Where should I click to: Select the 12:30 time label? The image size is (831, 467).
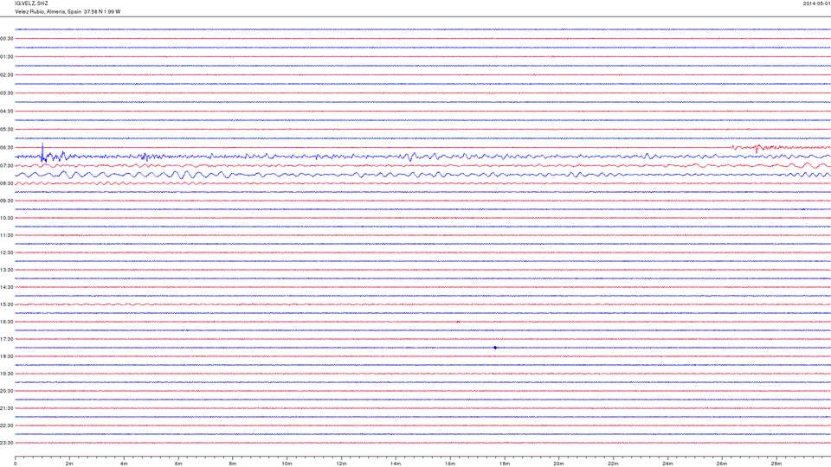[7, 253]
